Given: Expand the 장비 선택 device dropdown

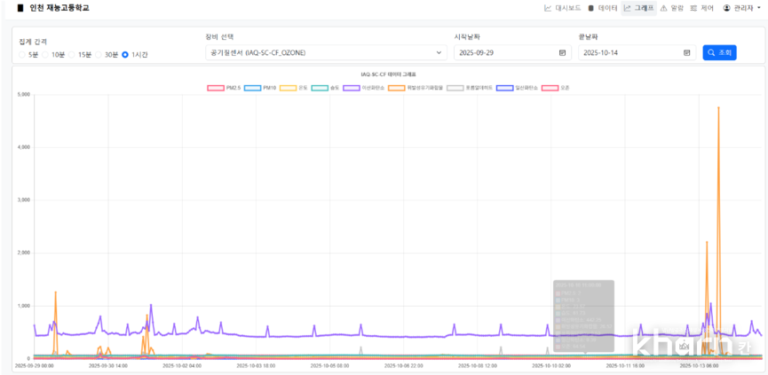Looking at the screenshot, I should click(x=326, y=53).
